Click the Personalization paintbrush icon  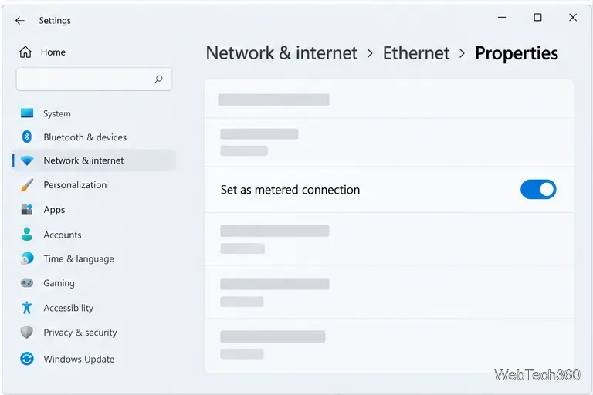click(27, 185)
